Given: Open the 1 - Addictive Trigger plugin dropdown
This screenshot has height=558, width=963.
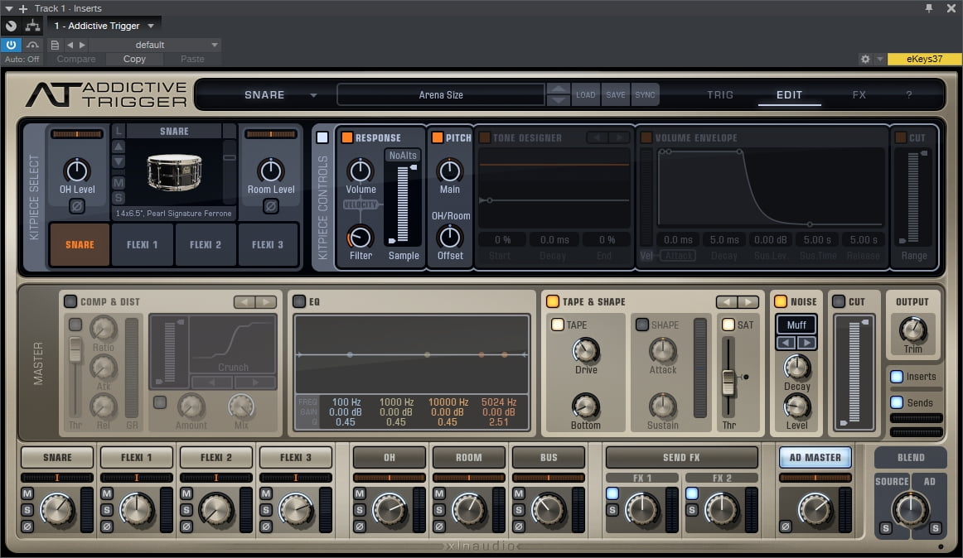Looking at the screenshot, I should [151, 26].
